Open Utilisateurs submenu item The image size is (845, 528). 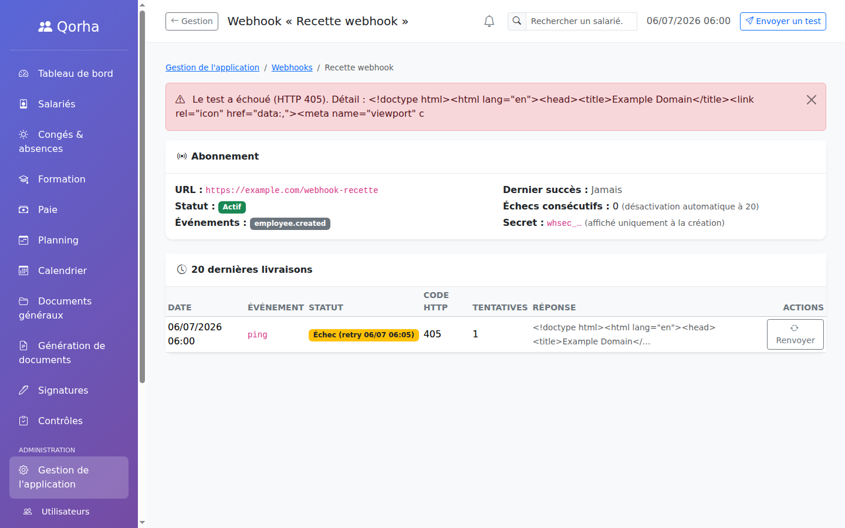[x=69, y=512]
